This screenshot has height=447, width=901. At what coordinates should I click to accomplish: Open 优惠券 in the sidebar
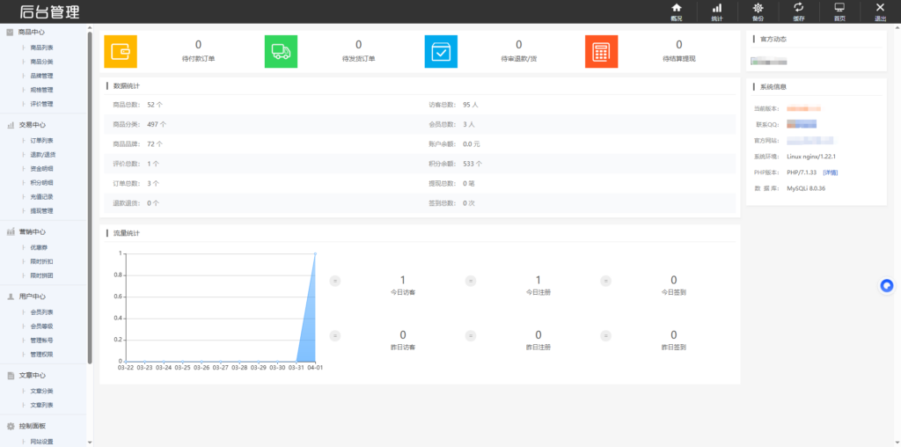(39, 247)
